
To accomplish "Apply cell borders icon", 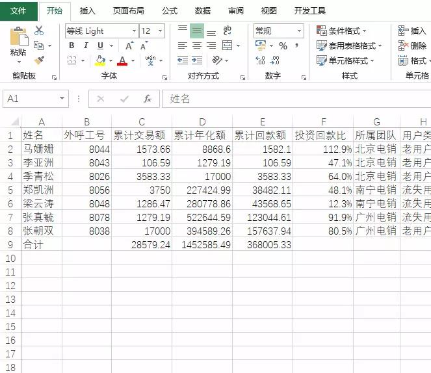I will tap(72, 60).
